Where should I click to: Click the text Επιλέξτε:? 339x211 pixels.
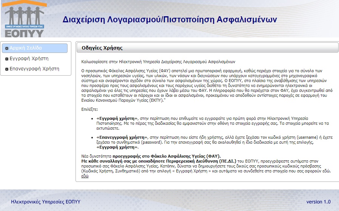click(x=89, y=109)
